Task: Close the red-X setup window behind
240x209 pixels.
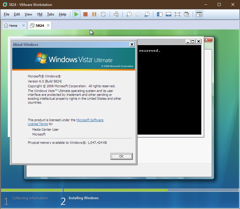Action: coord(208,40)
